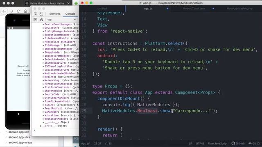Click the android.app.slice link
The image size is (262, 147).
click(x=19, y=137)
